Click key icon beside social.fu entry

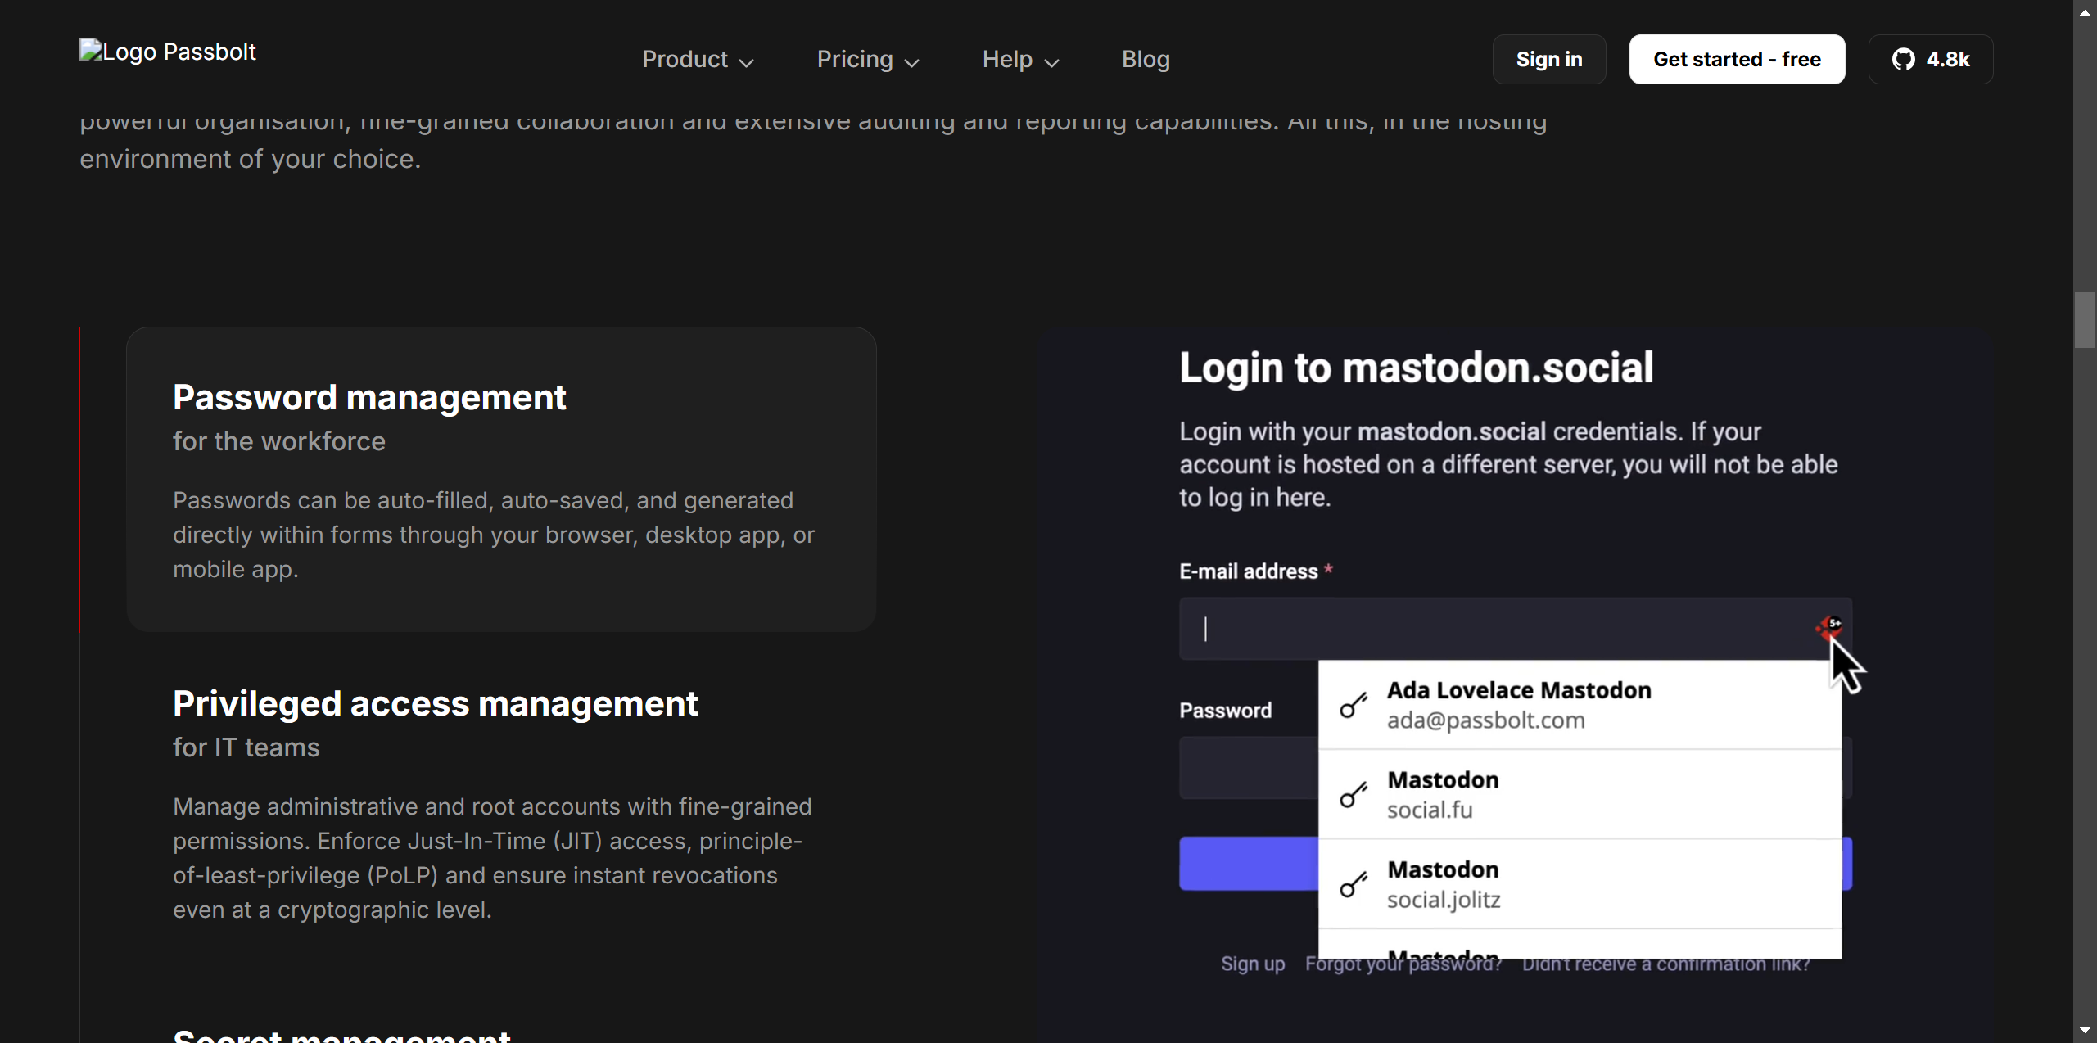coord(1354,794)
